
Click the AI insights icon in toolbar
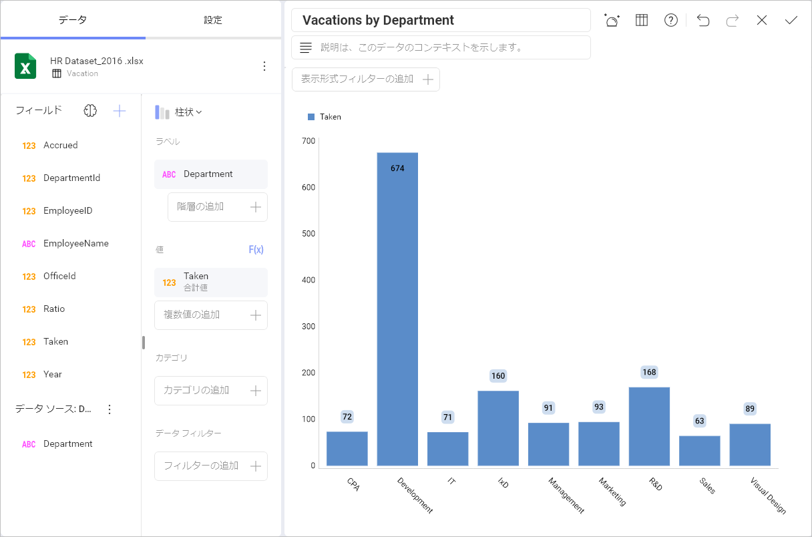click(612, 20)
